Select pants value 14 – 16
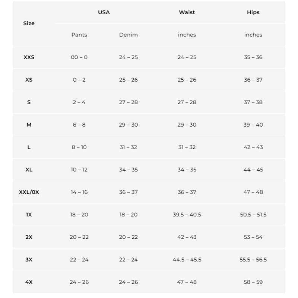Screen dimensions: 298x298 pyautogui.click(x=79, y=192)
